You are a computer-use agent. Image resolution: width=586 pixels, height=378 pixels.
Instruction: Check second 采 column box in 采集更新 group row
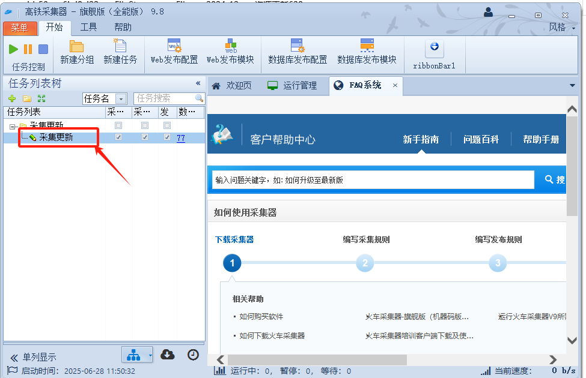pyautogui.click(x=145, y=125)
